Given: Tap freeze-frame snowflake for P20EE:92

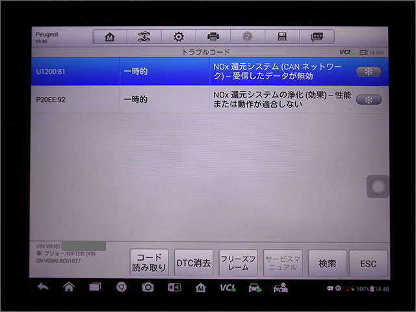Looking at the screenshot, I should pyautogui.click(x=369, y=99).
